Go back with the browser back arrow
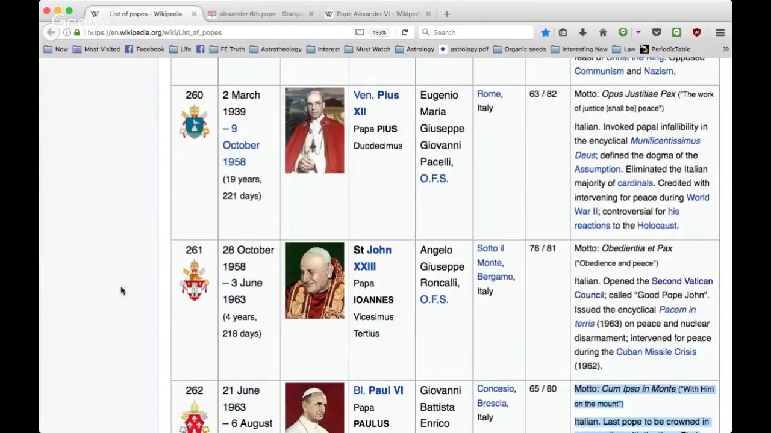 click(51, 32)
